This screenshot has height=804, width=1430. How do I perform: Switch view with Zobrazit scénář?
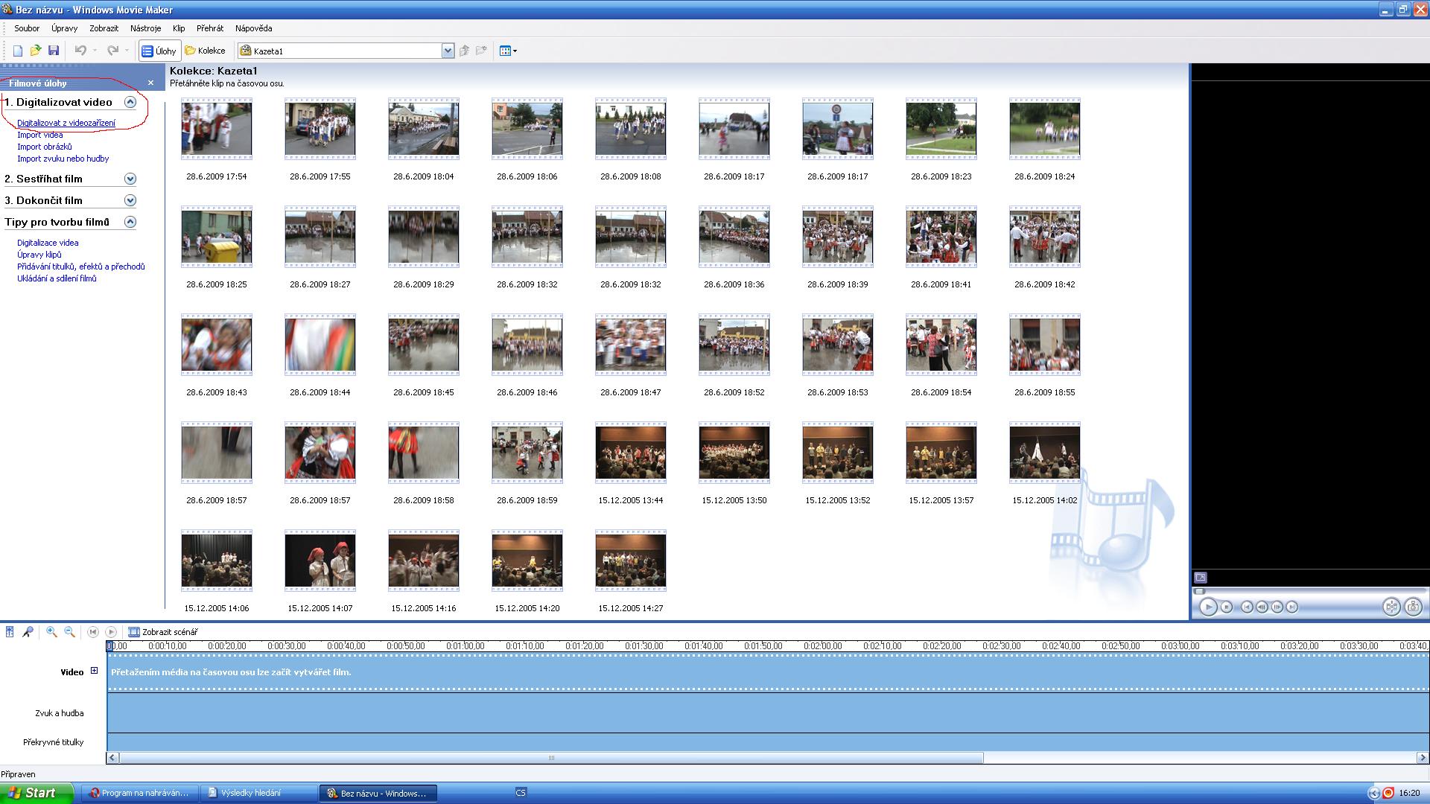pos(163,632)
